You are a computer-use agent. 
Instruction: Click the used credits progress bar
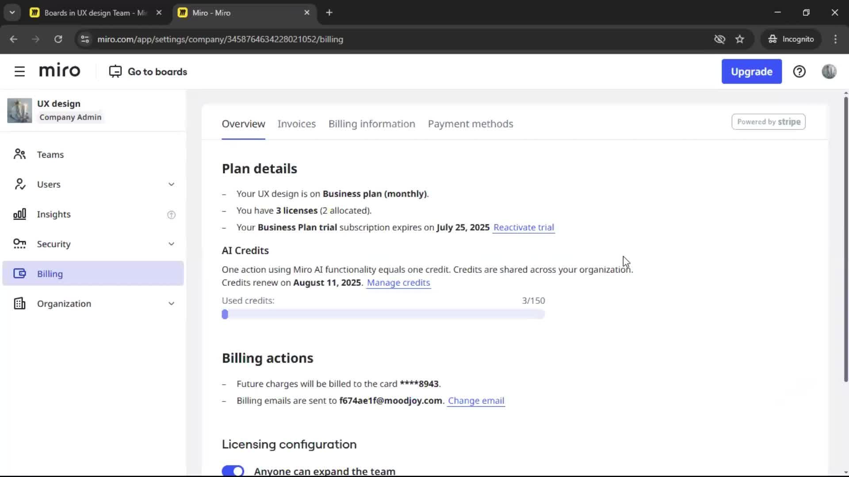click(x=383, y=314)
